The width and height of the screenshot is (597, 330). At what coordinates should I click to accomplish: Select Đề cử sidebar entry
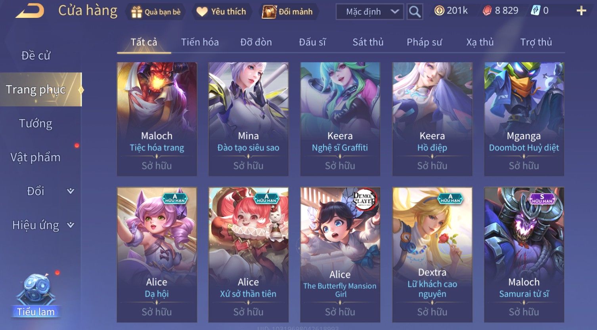pos(36,55)
